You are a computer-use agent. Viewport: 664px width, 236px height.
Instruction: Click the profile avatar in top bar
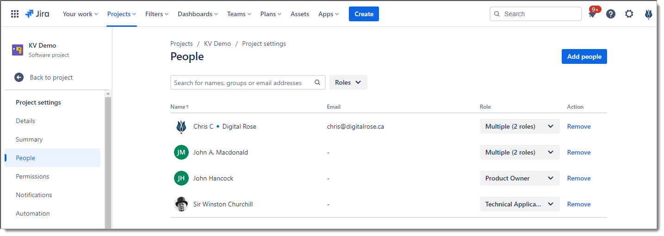(648, 14)
